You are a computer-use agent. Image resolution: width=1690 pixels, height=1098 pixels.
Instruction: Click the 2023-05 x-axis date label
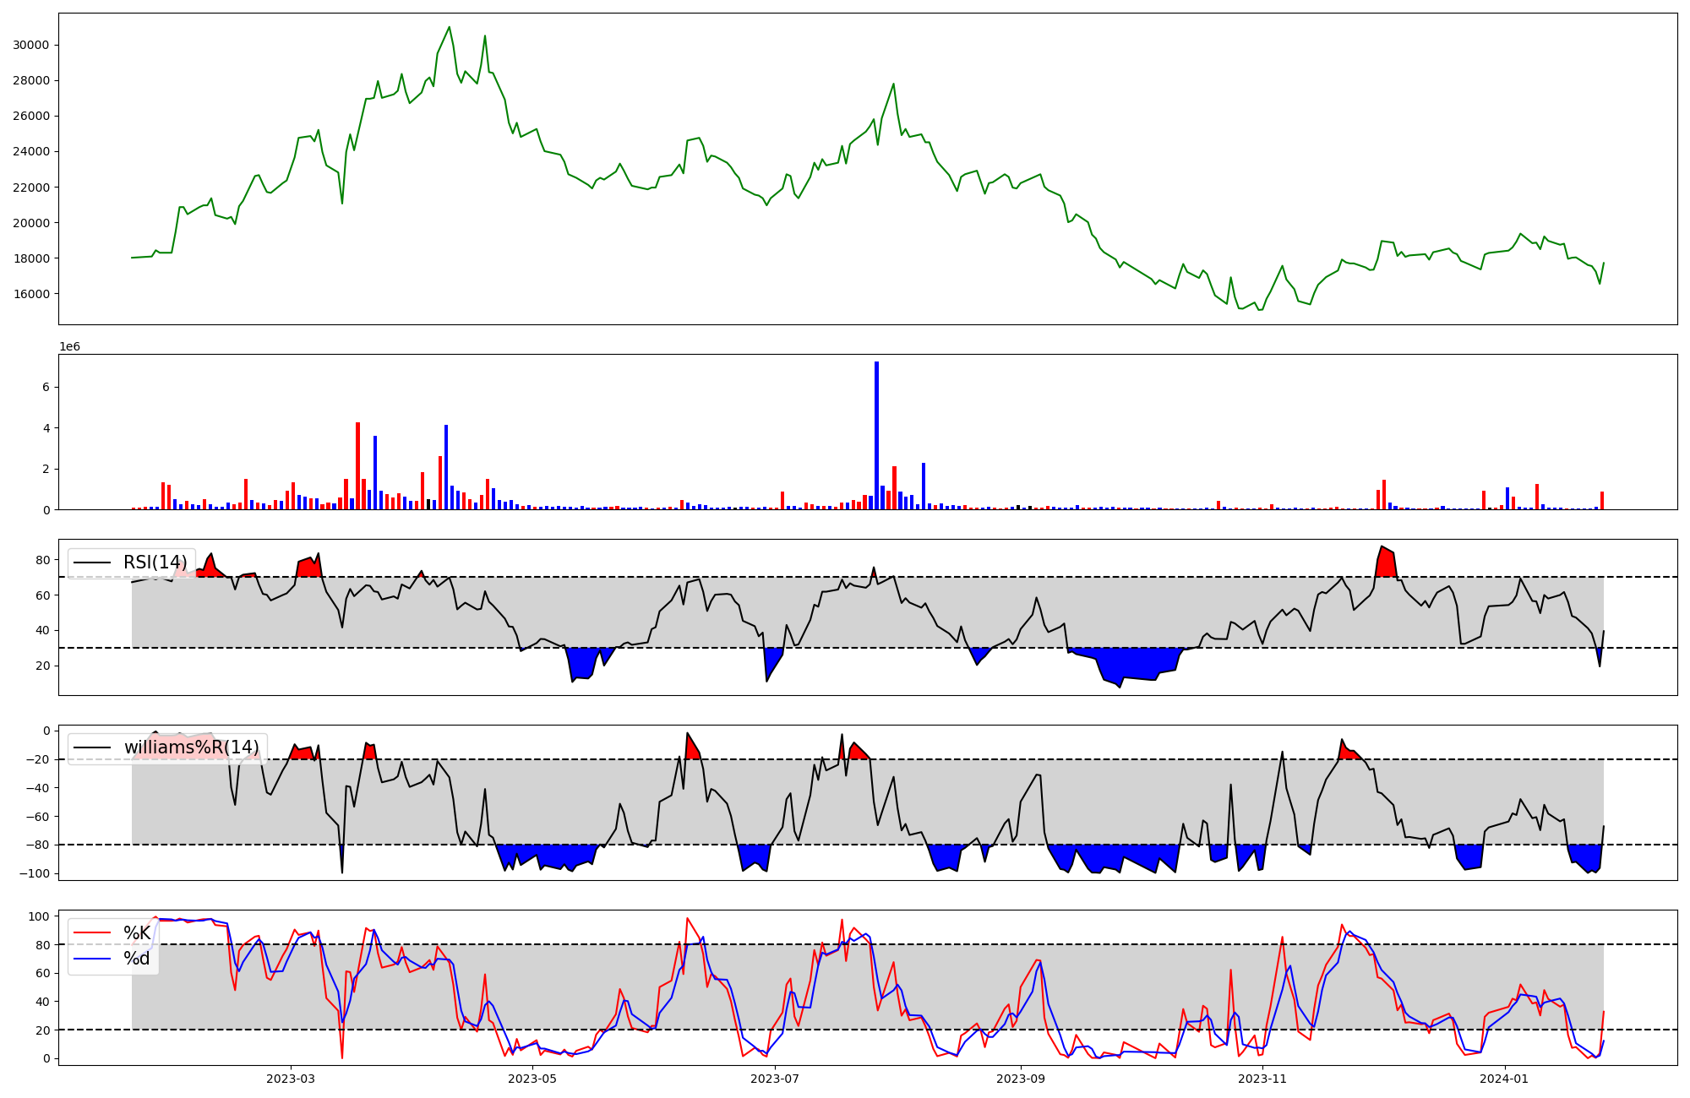point(532,1079)
